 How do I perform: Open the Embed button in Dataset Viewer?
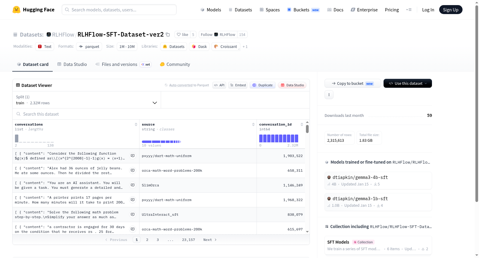tap(237, 85)
